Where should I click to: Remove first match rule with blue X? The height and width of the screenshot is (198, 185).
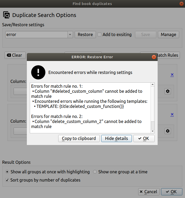[x=172, y=75]
